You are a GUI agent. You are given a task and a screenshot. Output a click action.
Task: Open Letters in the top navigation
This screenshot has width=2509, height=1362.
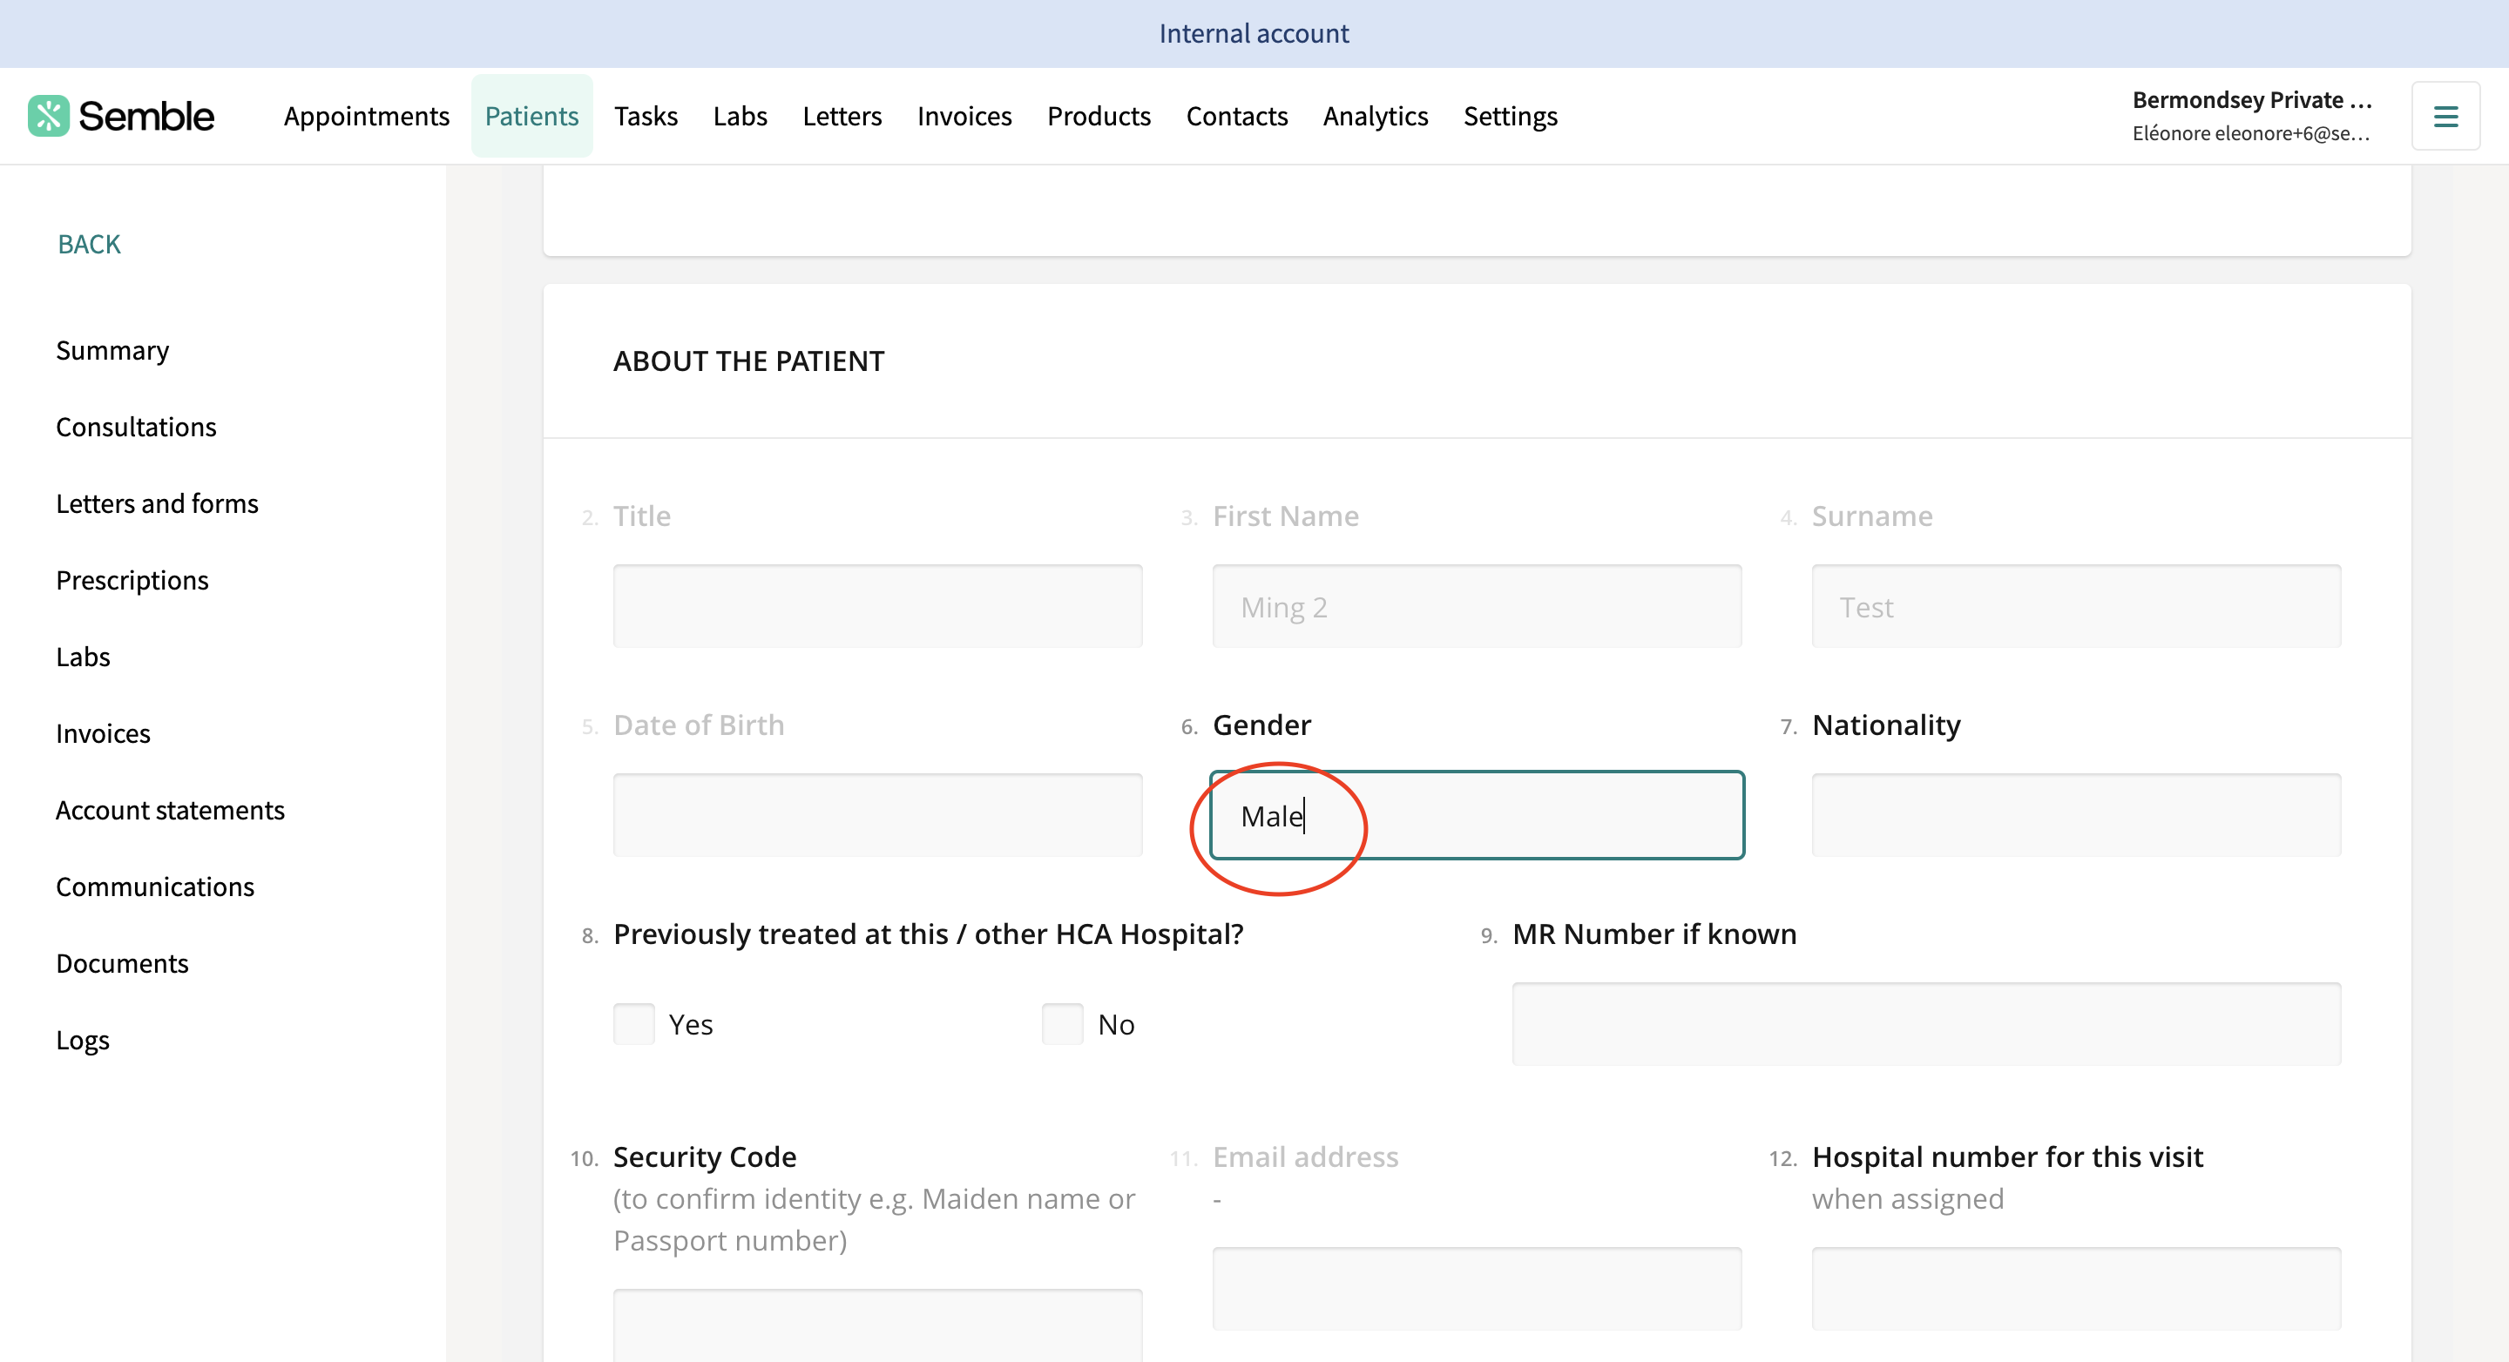[842, 116]
